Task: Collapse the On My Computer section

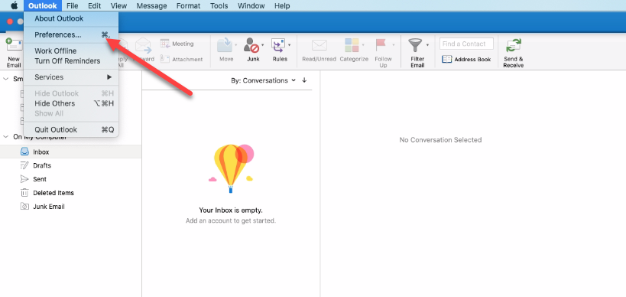Action: click(x=5, y=137)
